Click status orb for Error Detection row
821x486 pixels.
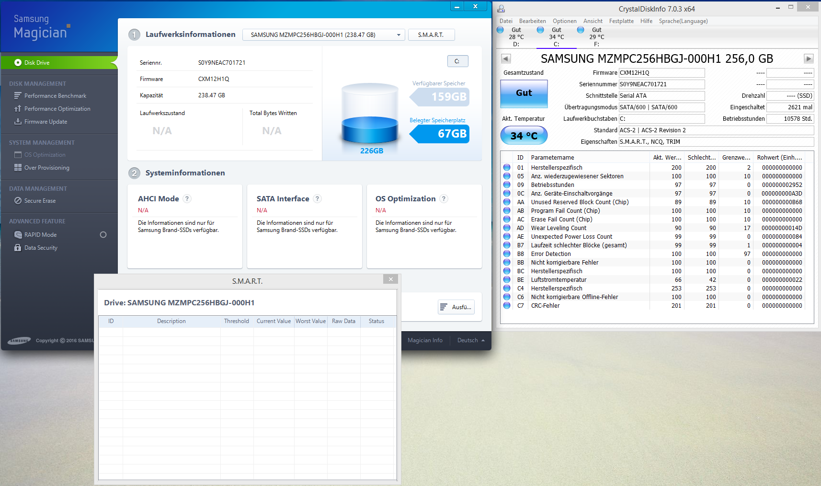point(507,254)
